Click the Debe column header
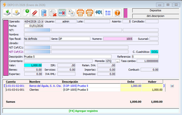182x115 pixels. (131, 82)
